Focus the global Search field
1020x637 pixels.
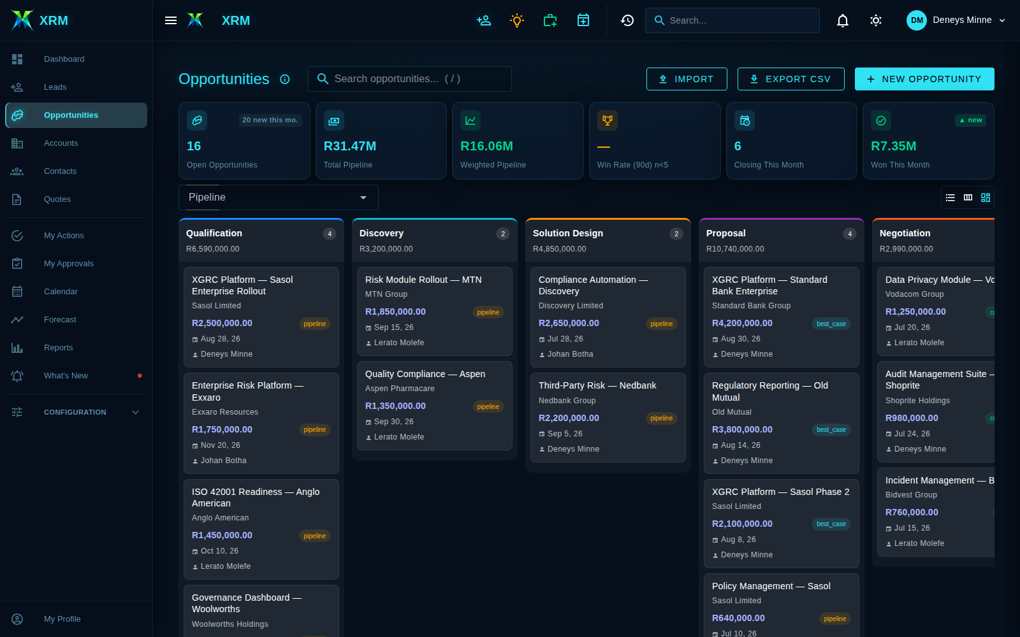[x=732, y=20]
